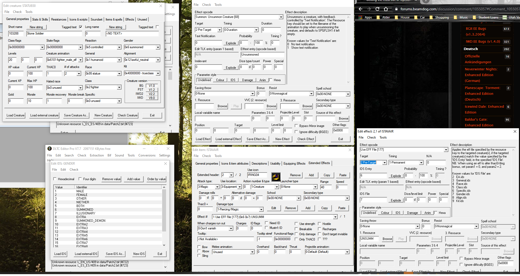520x276 pixels.
Task: Open the Alignment dropdown showing lawful_neutral
Action: pos(142,60)
